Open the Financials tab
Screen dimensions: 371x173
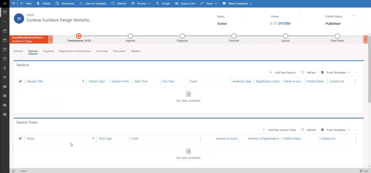point(102,51)
